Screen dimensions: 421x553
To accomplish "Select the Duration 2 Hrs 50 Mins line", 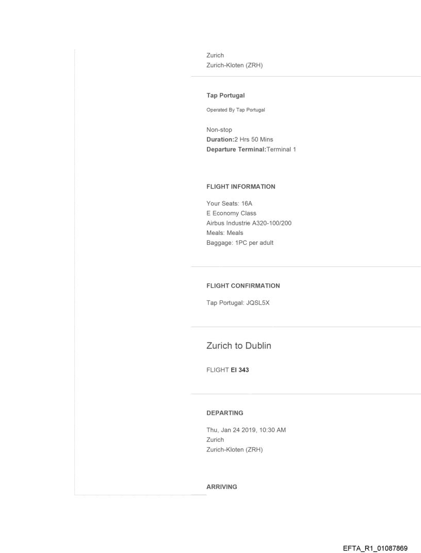I will (239, 140).
